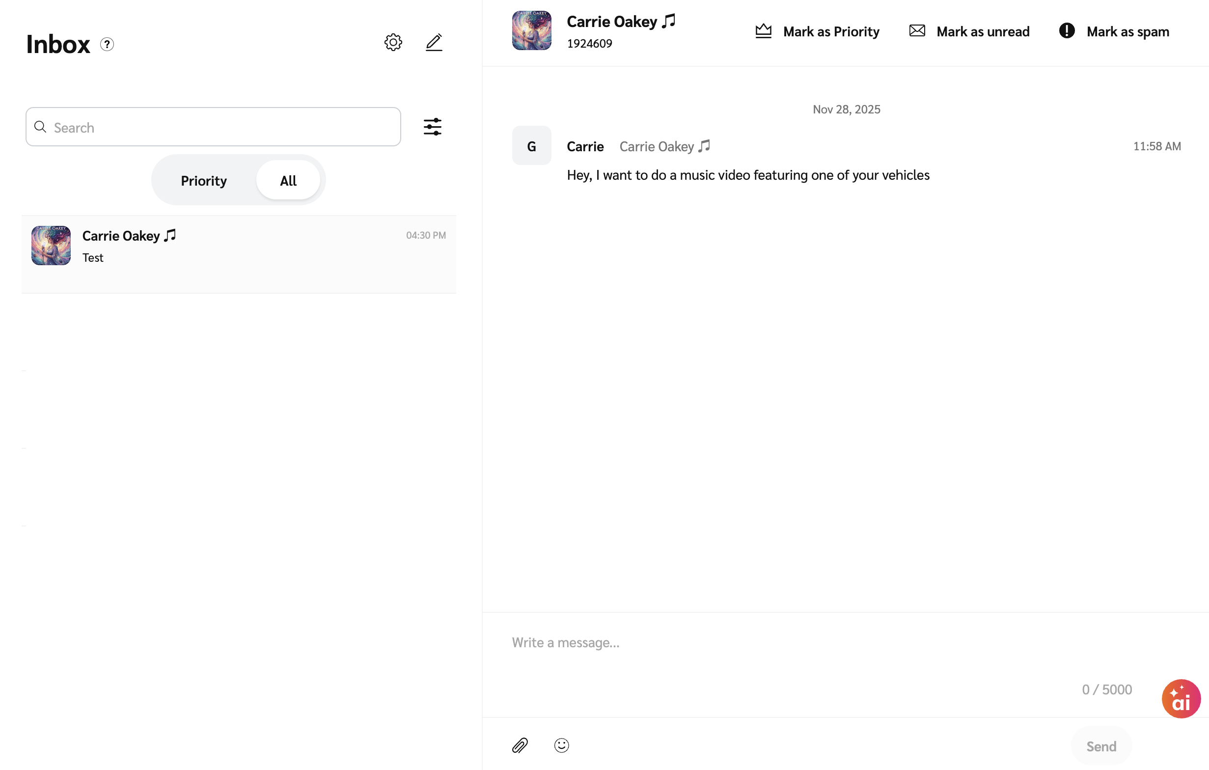The image size is (1209, 770).
Task: Open inbox settings gear icon
Action: tap(393, 42)
